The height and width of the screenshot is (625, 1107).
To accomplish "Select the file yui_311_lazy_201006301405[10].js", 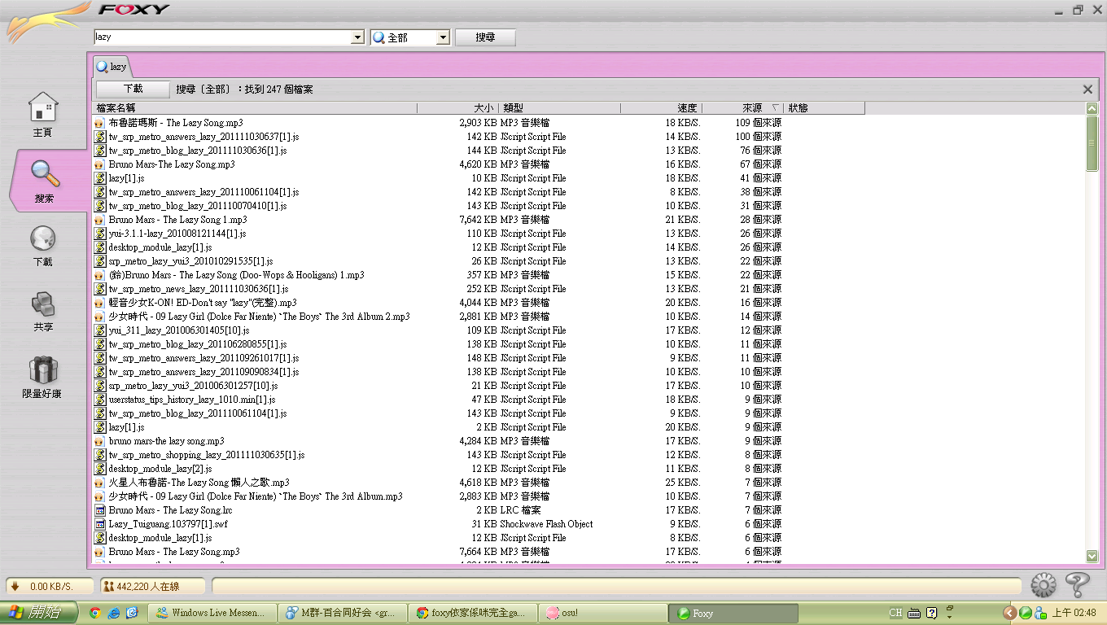I will [x=179, y=330].
